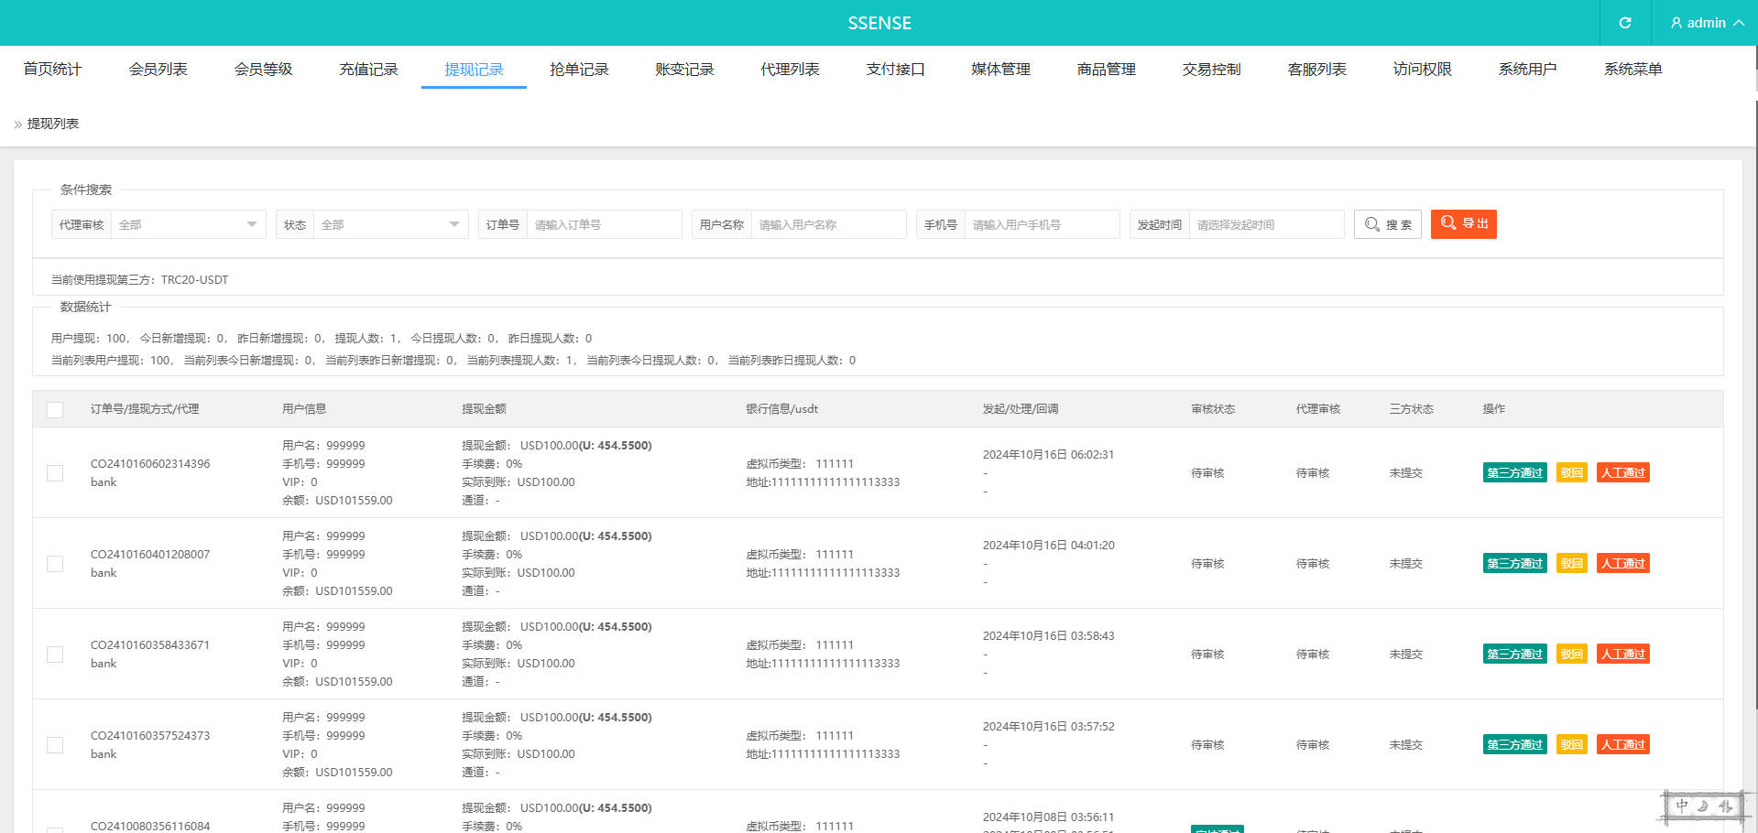Open the 首页统计 tab
Viewport: 1758px width, 833px height.
[x=52, y=70]
